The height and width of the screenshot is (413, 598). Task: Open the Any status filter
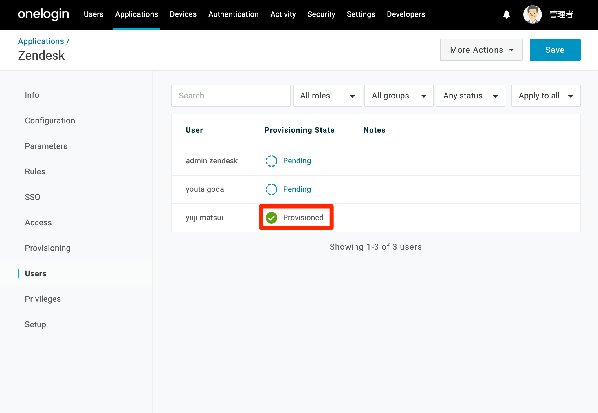point(470,96)
